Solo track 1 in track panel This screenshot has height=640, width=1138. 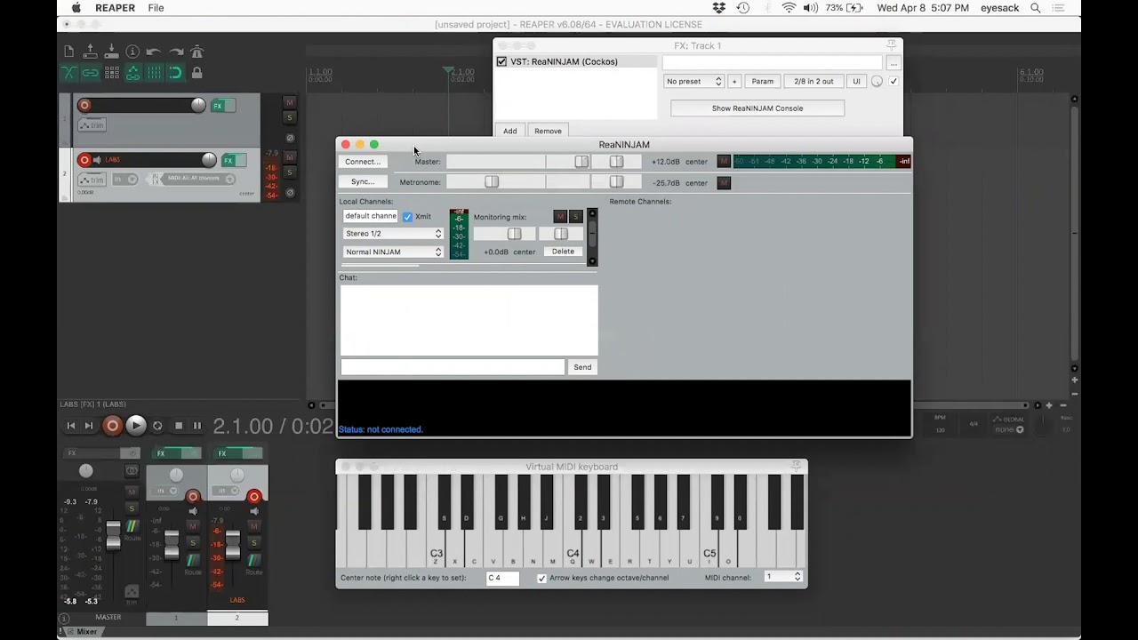(x=289, y=117)
